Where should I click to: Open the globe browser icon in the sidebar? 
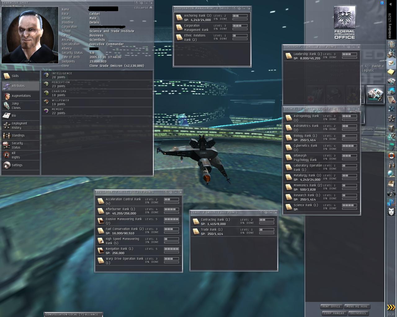pos(391,174)
